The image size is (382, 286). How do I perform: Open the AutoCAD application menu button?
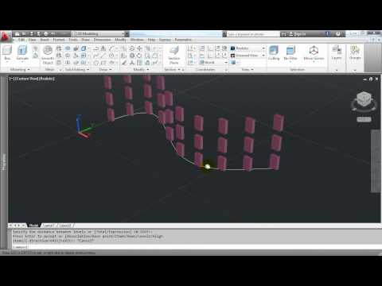tap(6, 37)
